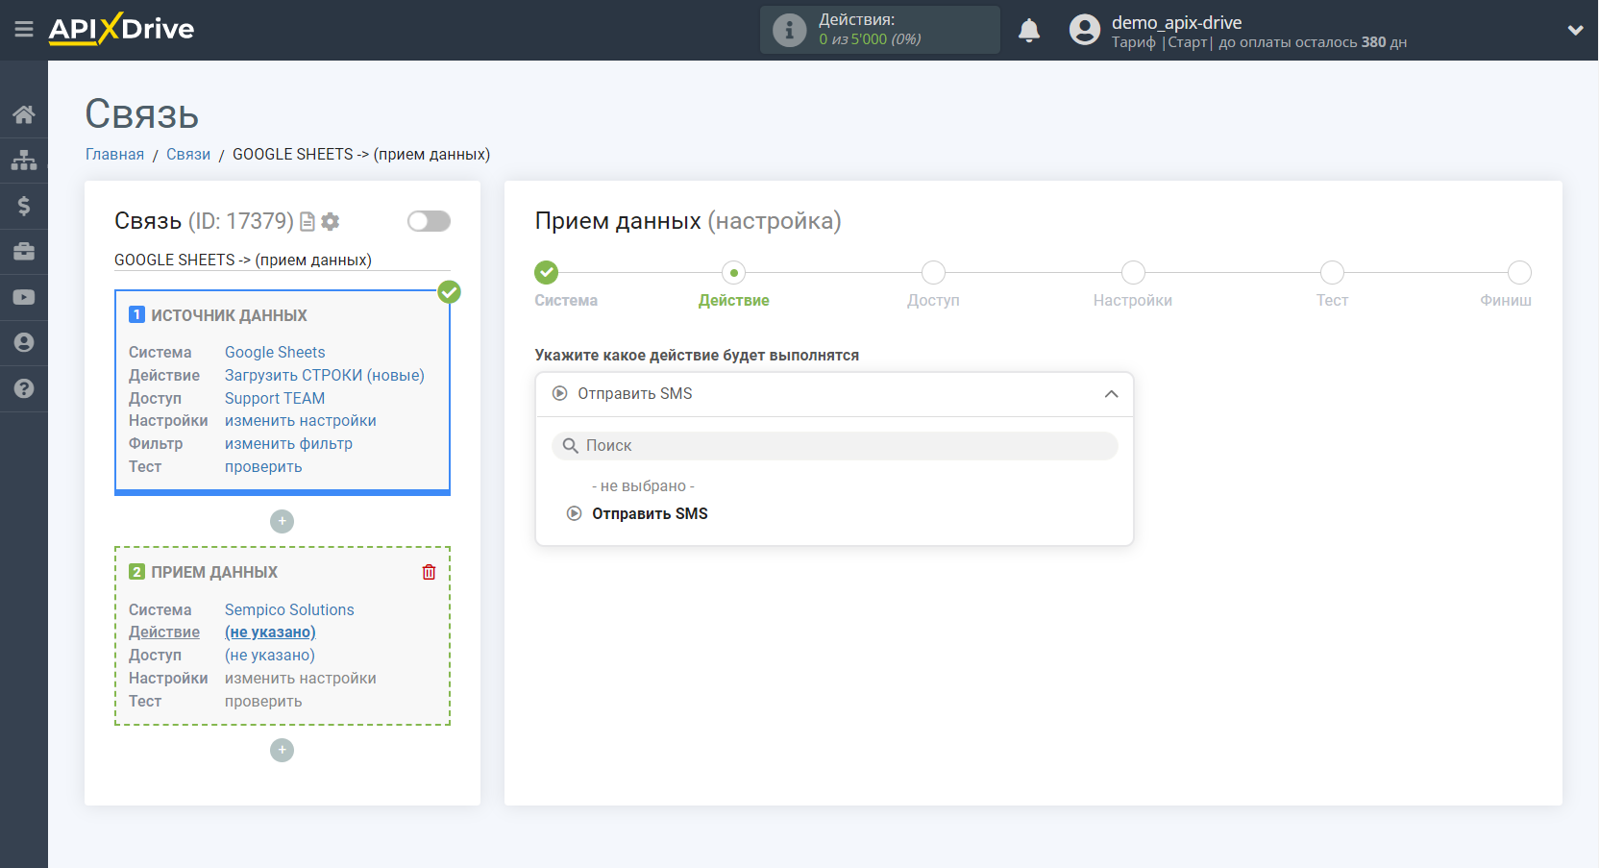Open the help question sidebar icon
The height and width of the screenshot is (868, 1599).
point(24,388)
